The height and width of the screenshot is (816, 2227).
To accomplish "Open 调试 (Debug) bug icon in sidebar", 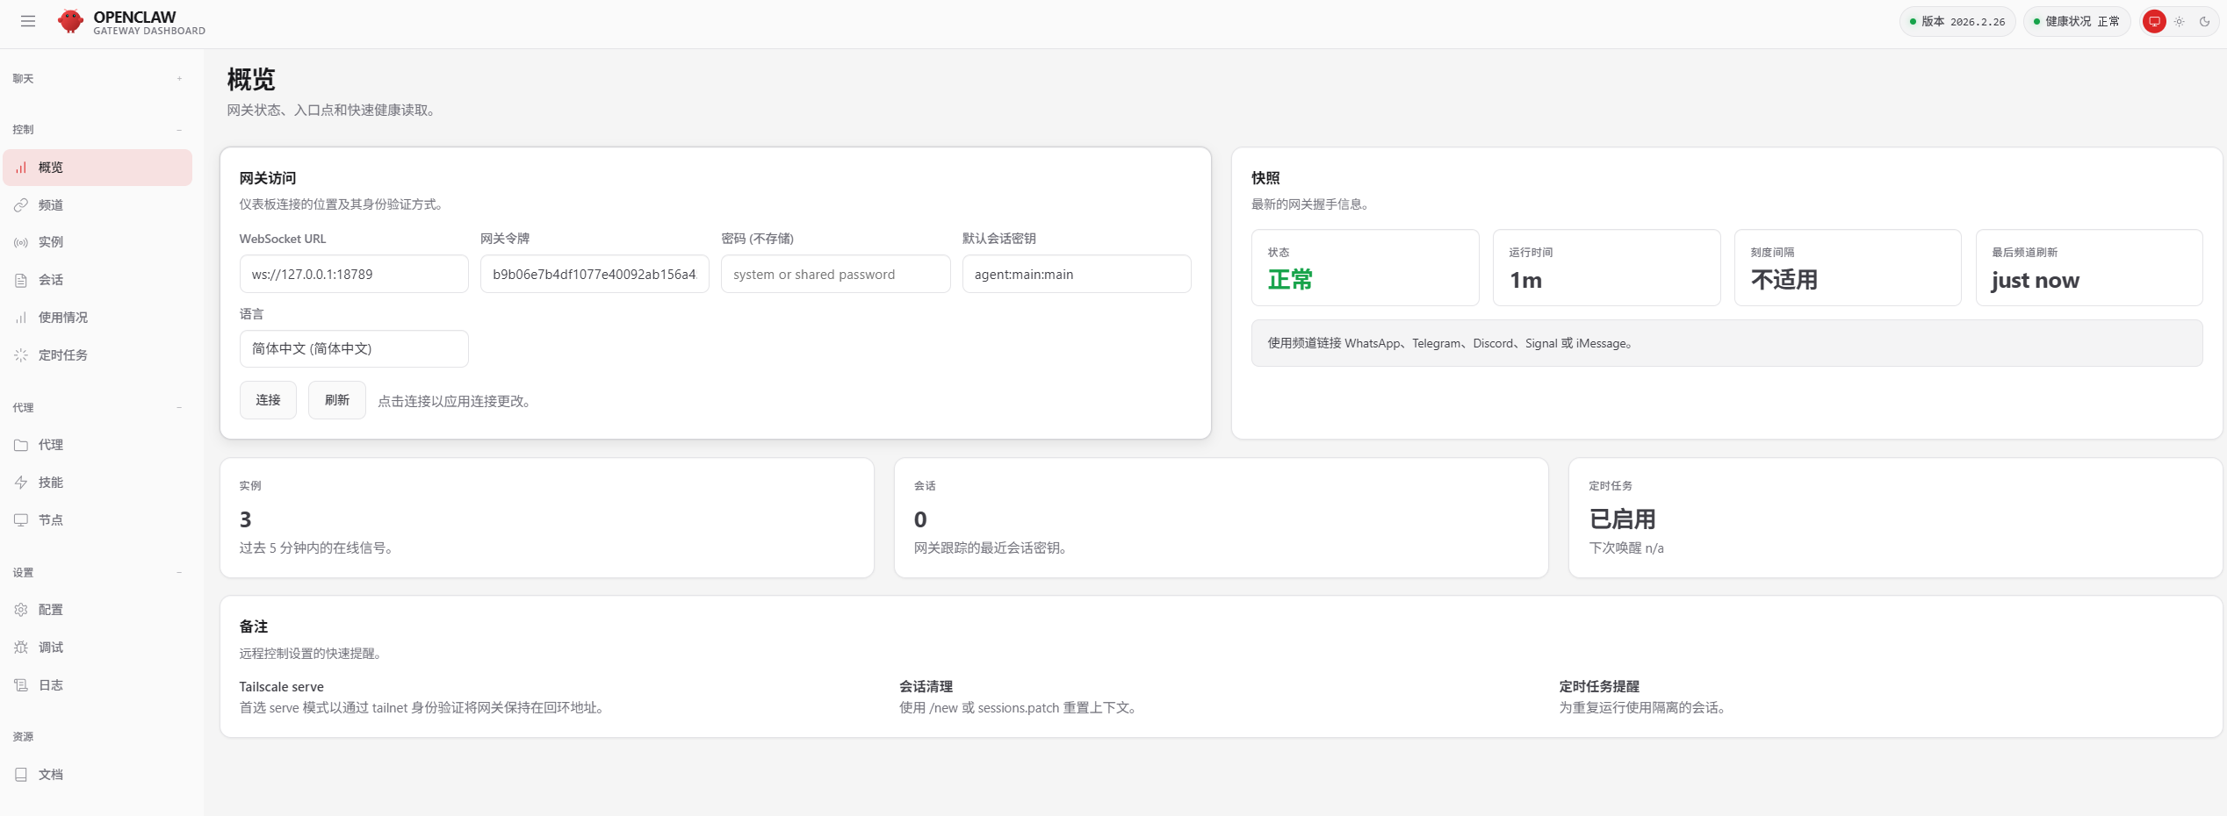I will (x=21, y=648).
